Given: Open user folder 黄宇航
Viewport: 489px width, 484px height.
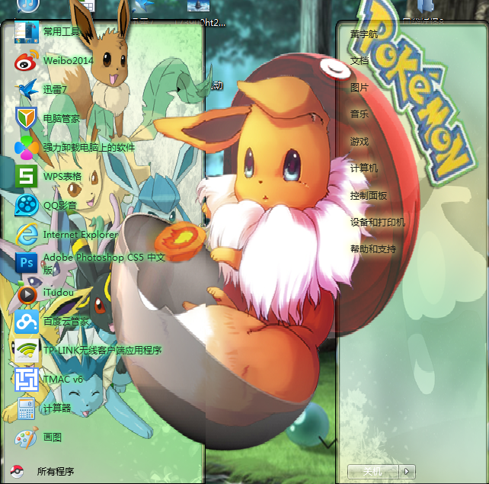Looking at the screenshot, I should click(x=363, y=34).
